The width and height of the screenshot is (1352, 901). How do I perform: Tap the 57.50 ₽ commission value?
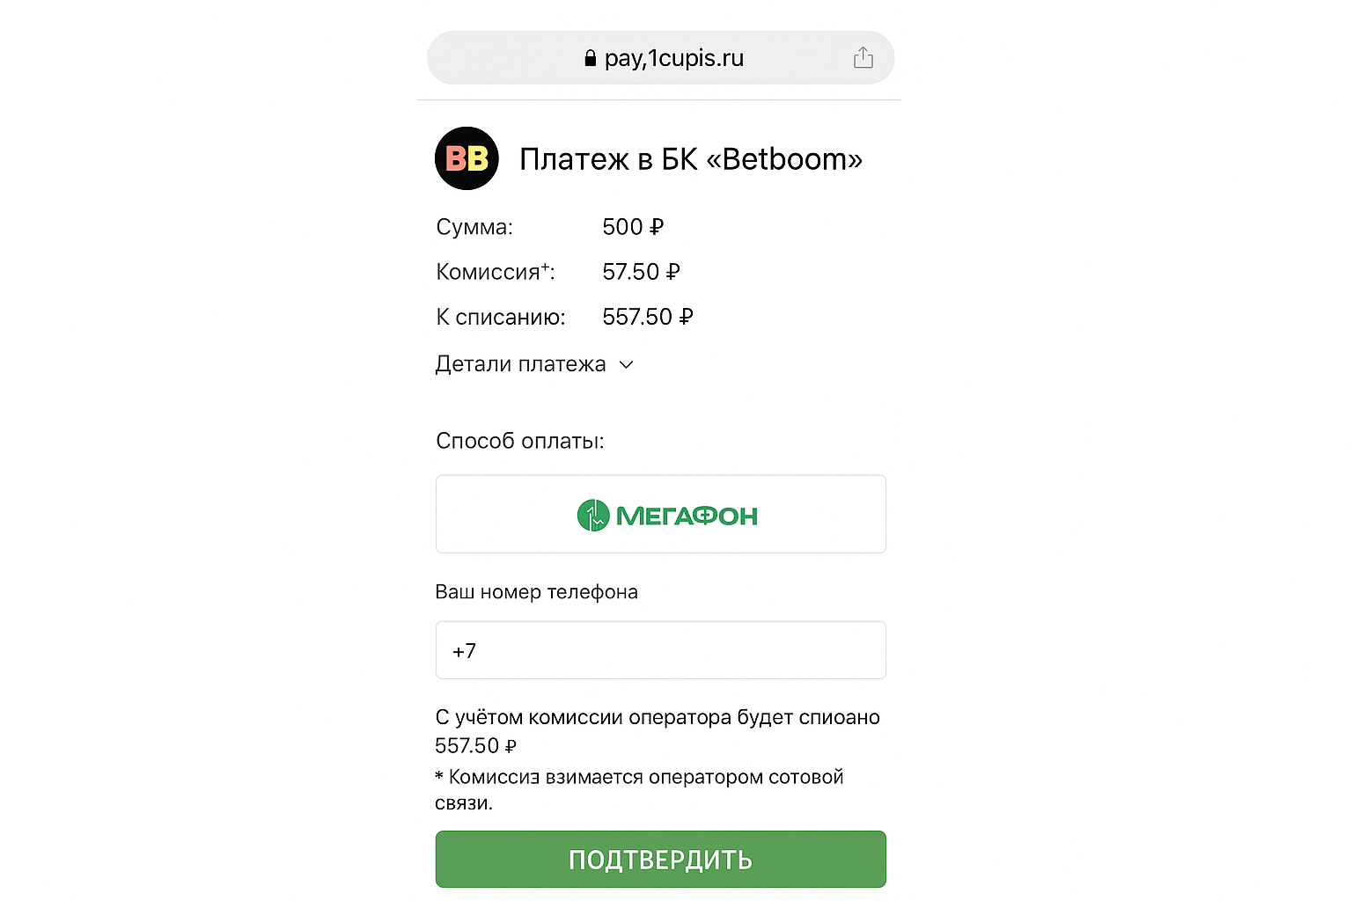(642, 271)
